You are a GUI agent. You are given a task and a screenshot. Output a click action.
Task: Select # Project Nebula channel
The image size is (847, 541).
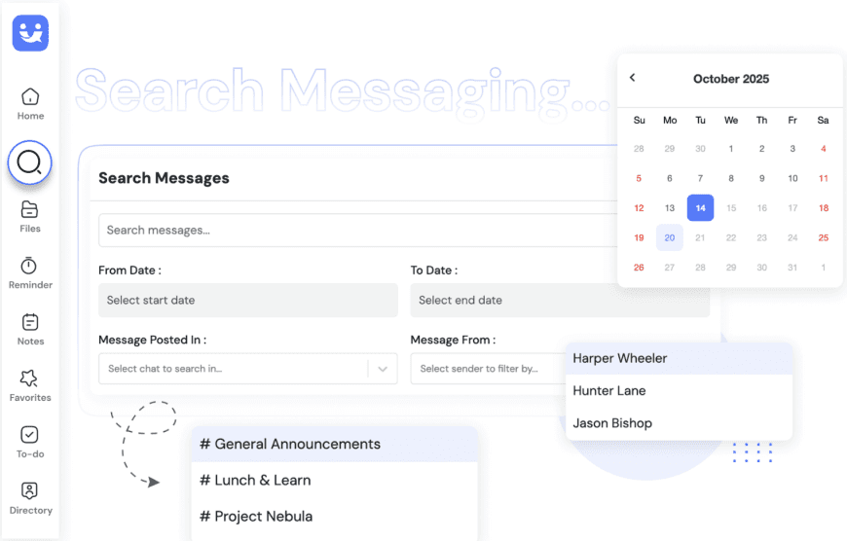[334, 516]
